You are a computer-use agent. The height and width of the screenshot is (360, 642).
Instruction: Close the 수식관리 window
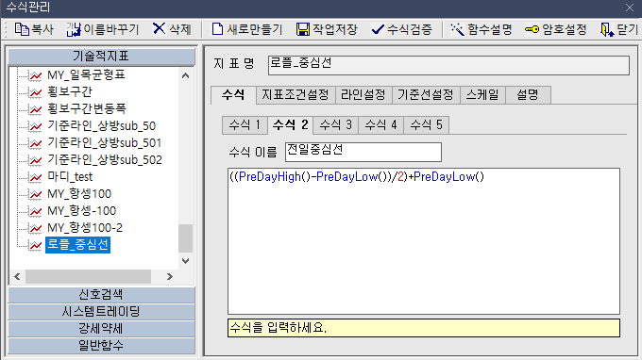point(630,8)
